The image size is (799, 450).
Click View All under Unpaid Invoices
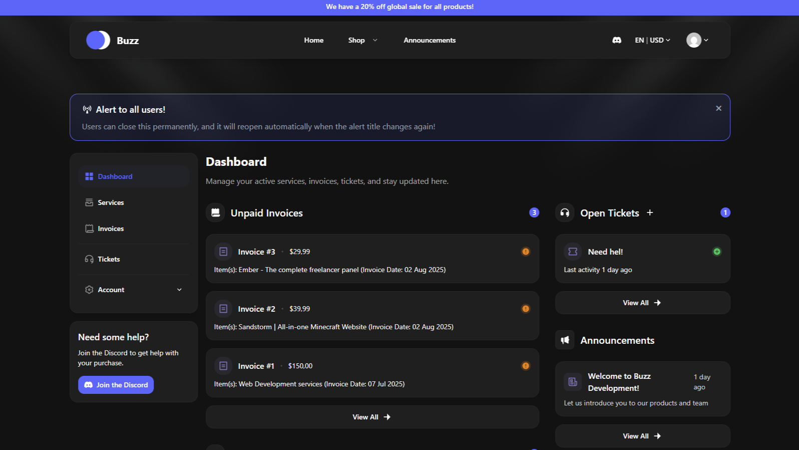point(372,417)
